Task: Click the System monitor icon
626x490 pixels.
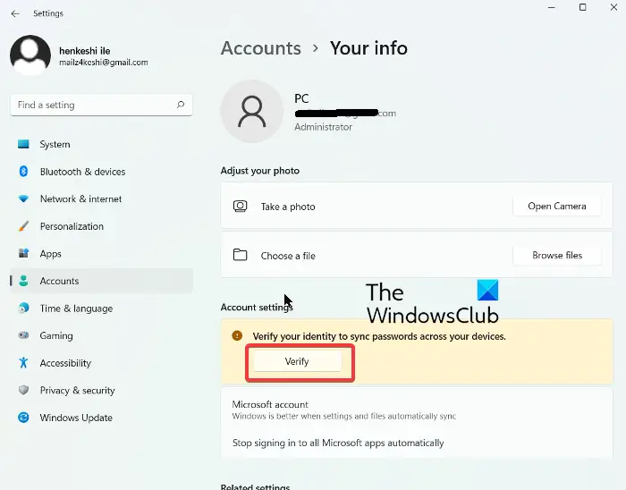Action: pyautogui.click(x=23, y=144)
